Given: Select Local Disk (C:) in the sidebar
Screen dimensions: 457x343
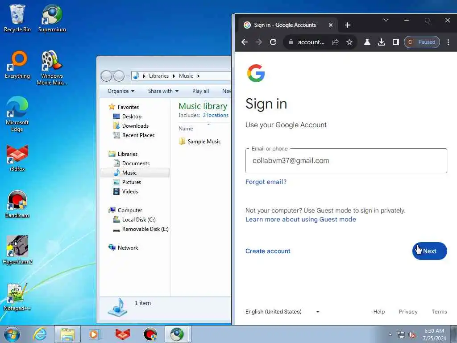Looking at the screenshot, I should pos(134,220).
